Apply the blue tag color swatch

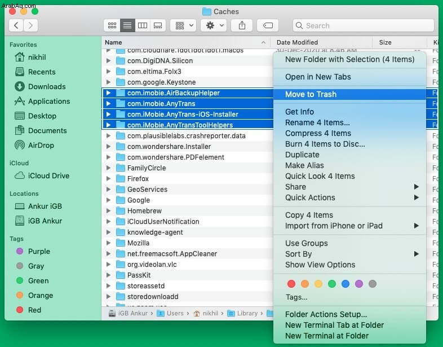point(345,284)
